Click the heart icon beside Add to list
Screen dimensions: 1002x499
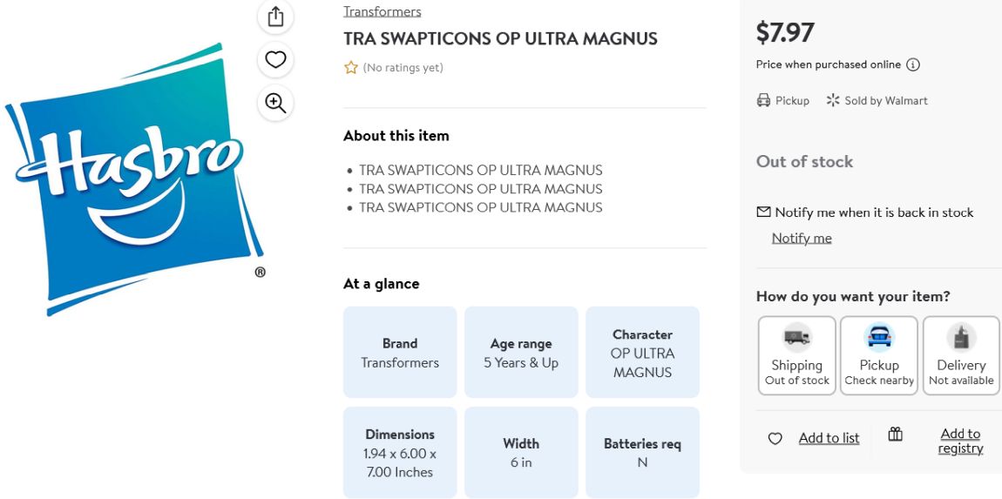point(775,438)
